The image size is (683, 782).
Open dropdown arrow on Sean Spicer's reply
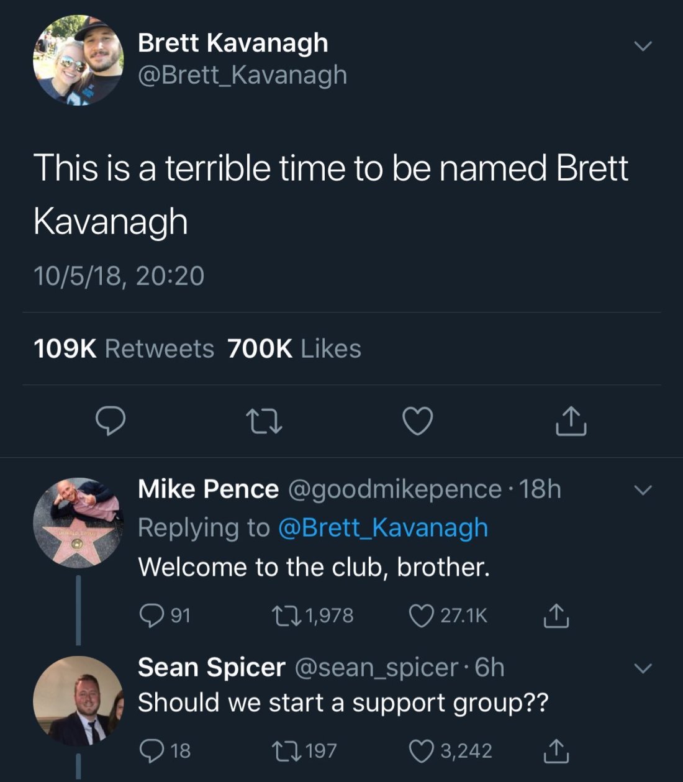click(x=643, y=668)
